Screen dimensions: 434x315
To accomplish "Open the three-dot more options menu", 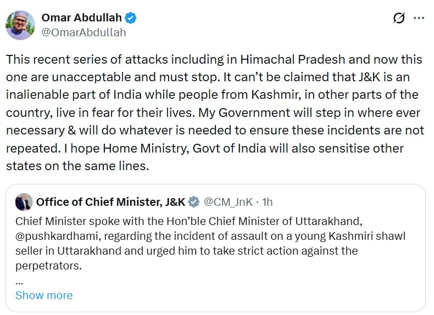I will click(419, 18).
